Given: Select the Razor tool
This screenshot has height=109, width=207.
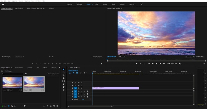Looking at the screenshot, I should tap(64, 78).
